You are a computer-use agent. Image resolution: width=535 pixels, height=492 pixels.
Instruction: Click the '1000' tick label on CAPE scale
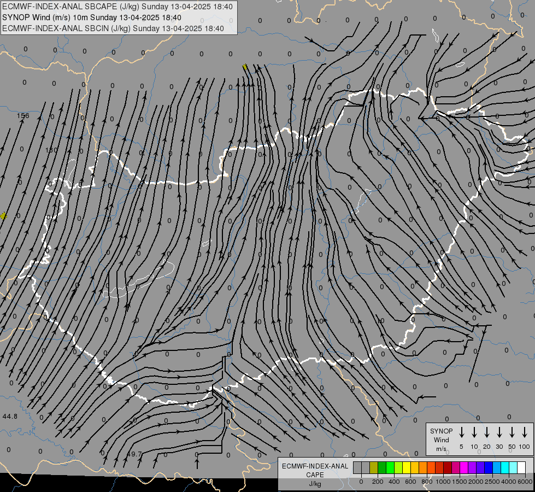(x=443, y=482)
